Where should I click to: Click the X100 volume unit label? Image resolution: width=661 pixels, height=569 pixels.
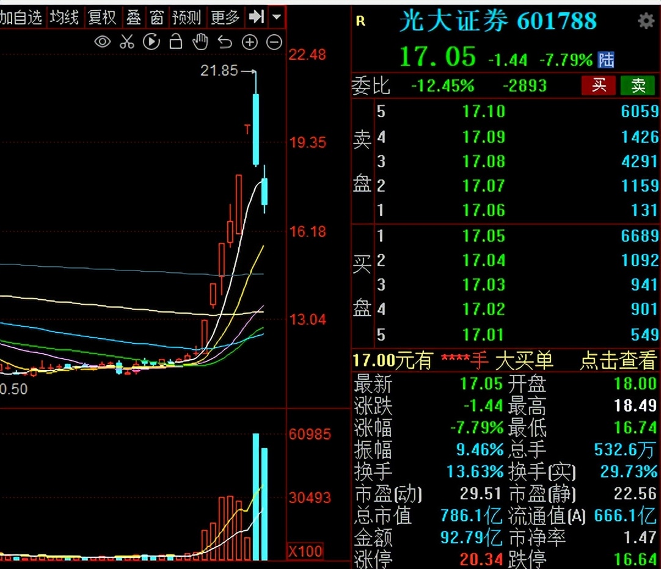305,551
